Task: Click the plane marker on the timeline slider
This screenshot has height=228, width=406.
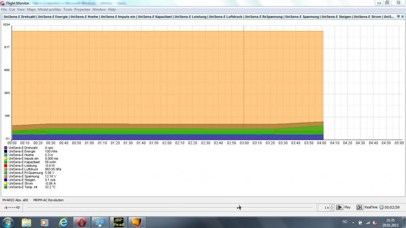Action: [x=239, y=207]
